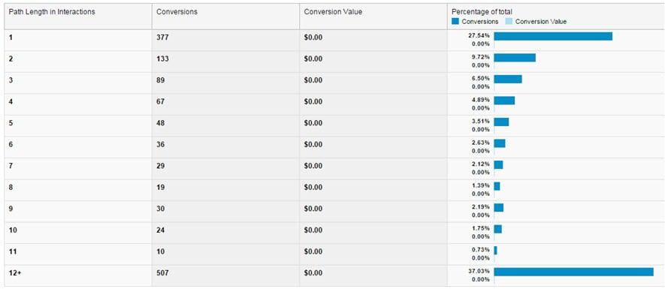The width and height of the screenshot is (665, 289).
Task: Click the Percentage of total header
Action: point(482,11)
